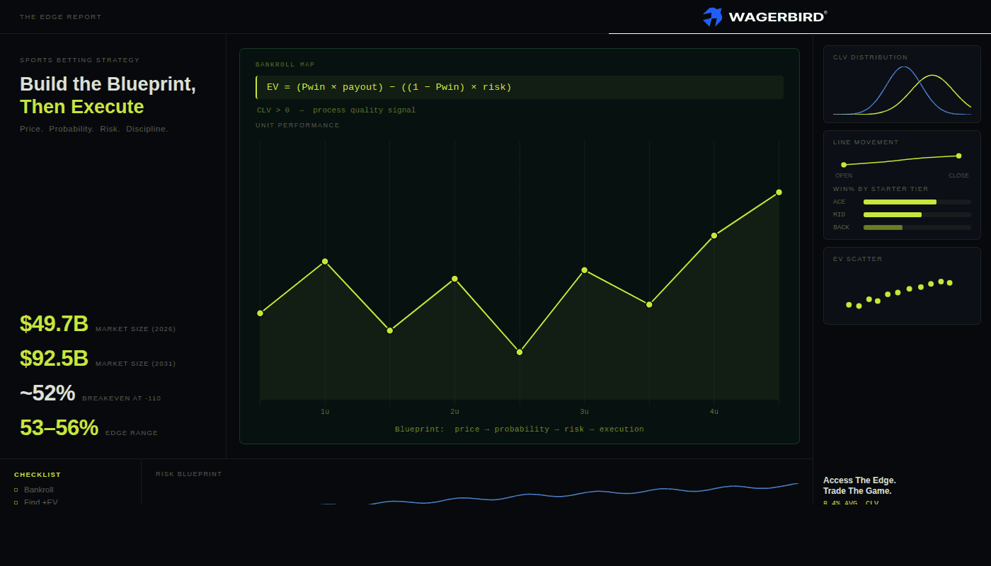The height and width of the screenshot is (566, 991).
Task: Click the first data point of the unit chart
Action: 260,313
